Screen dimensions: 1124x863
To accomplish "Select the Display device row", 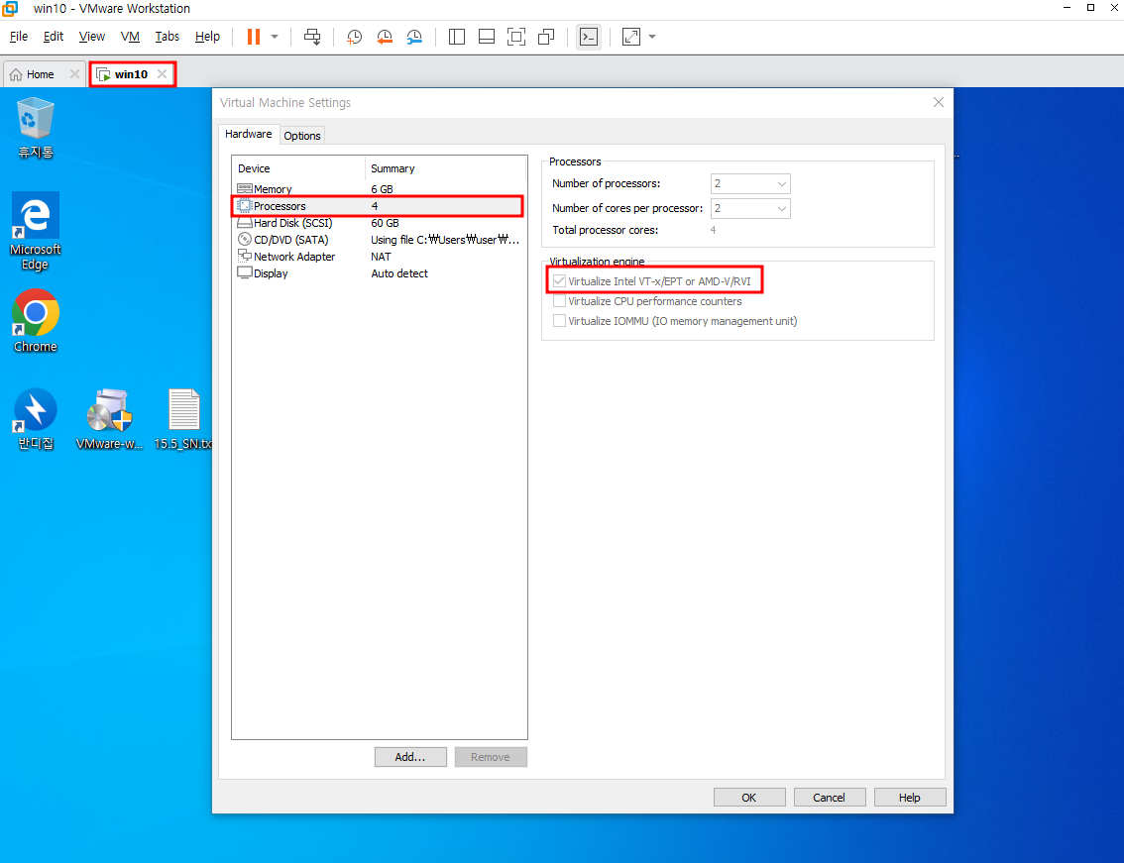I will [x=379, y=273].
